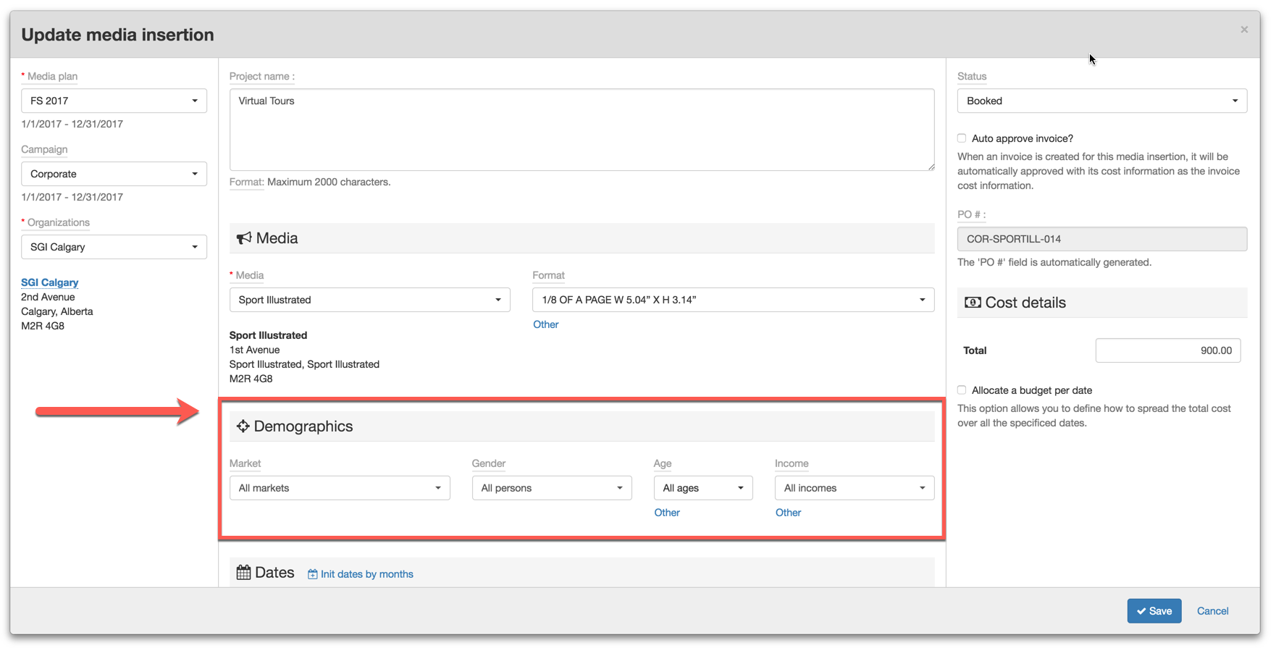Screen dimensions: 1276x648
Task: Open the Media plan dropdown showing FS 2017
Action: [x=114, y=101]
